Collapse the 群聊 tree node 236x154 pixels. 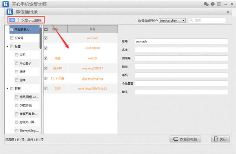coord(7,89)
